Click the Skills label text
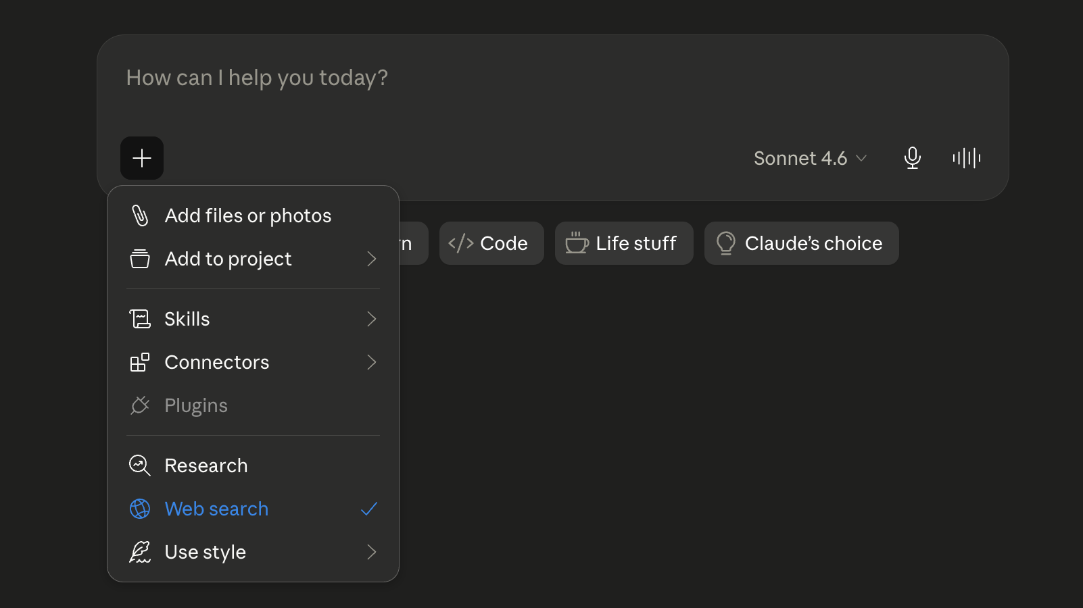Viewport: 1083px width, 608px height. click(x=187, y=319)
